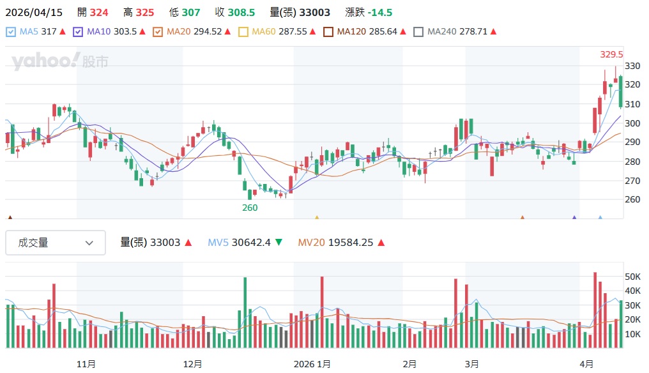
Task: Click the 329.5 high price label
Action: (611, 55)
